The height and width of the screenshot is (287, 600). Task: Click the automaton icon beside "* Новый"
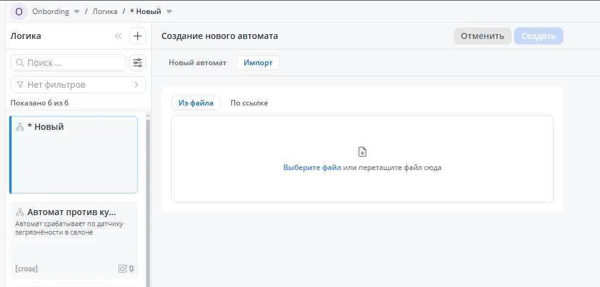20,127
